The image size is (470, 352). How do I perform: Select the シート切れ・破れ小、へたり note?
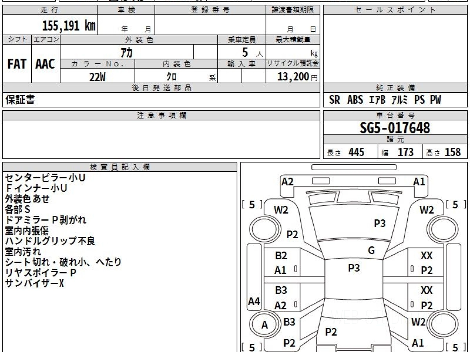coord(63,262)
